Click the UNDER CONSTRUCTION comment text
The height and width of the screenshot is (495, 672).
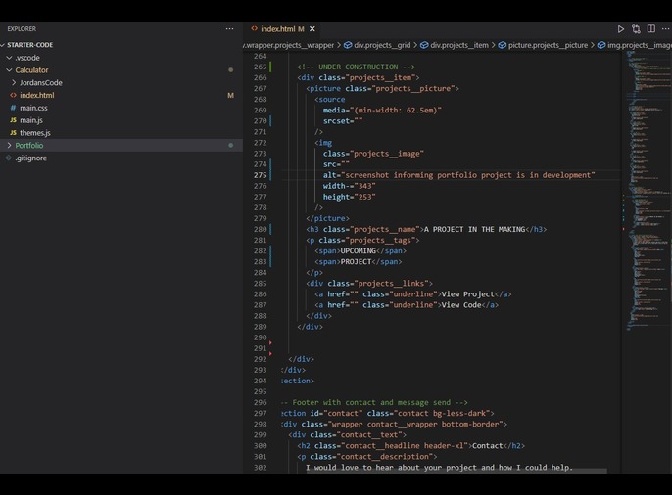click(356, 67)
